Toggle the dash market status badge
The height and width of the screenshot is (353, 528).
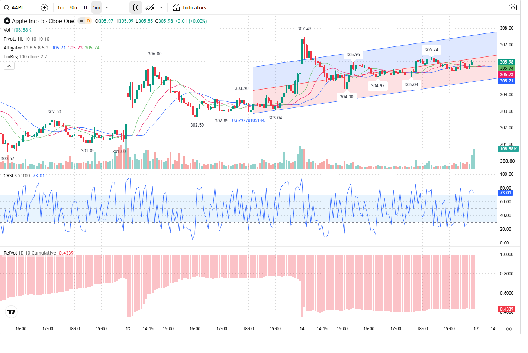[x=81, y=21]
